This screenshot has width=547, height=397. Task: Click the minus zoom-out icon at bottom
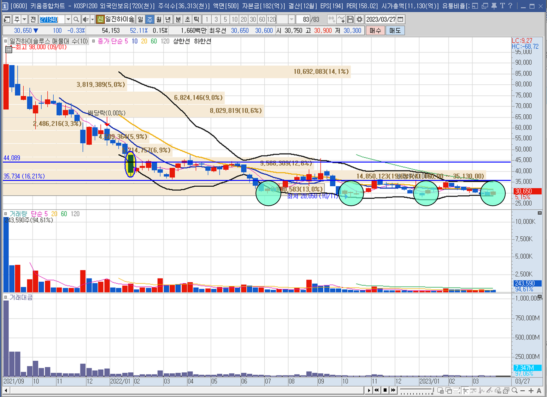[x=523, y=390]
